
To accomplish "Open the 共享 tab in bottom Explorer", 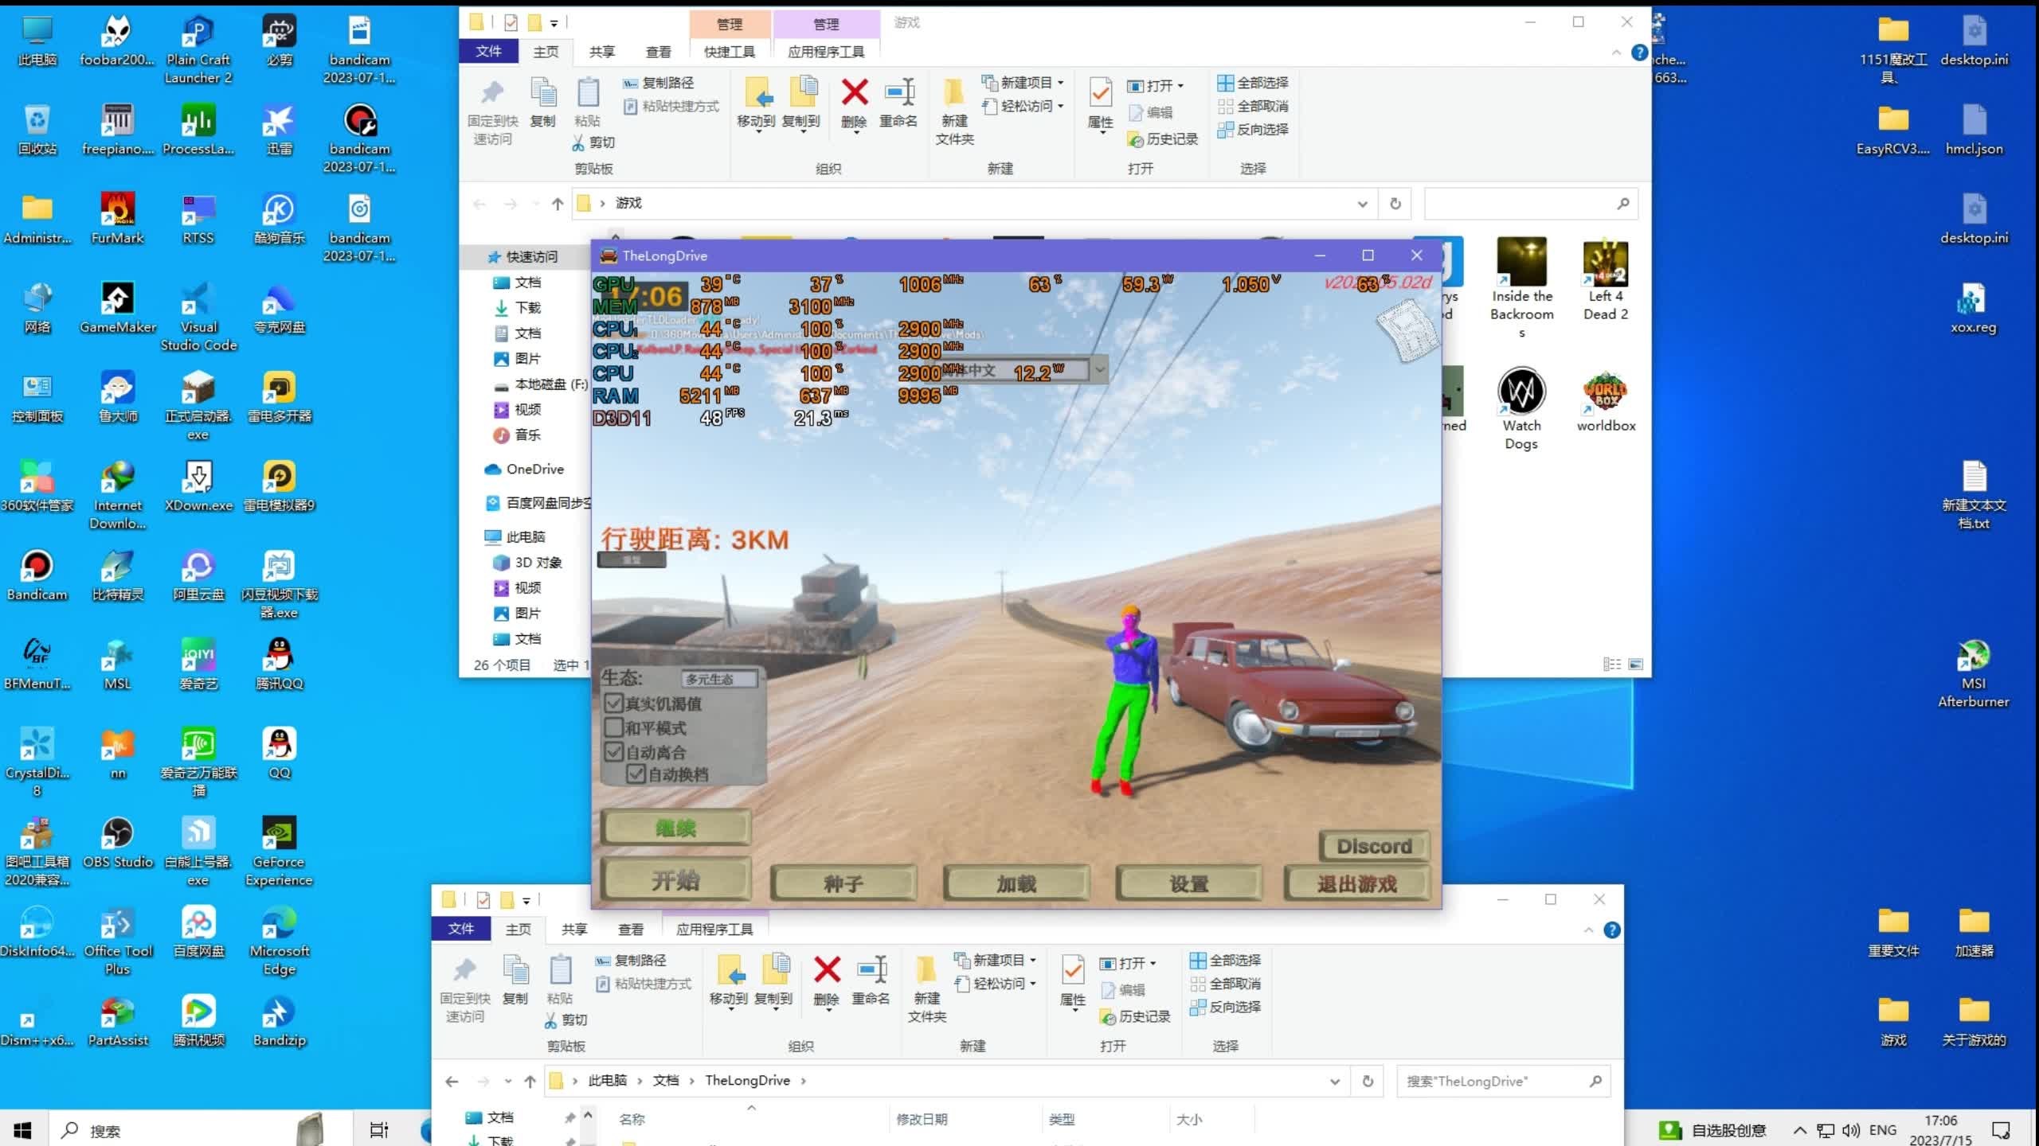I will 573,930.
